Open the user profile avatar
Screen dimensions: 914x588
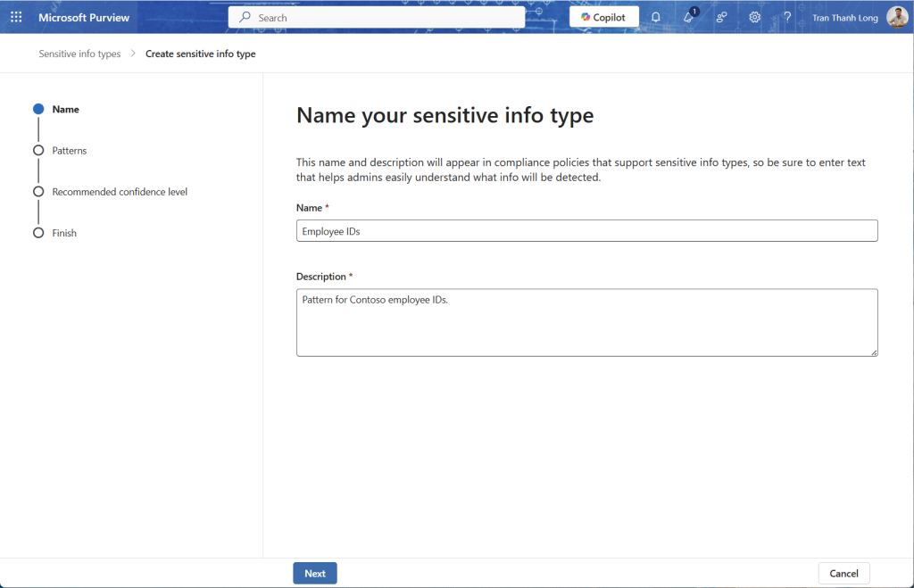click(896, 18)
